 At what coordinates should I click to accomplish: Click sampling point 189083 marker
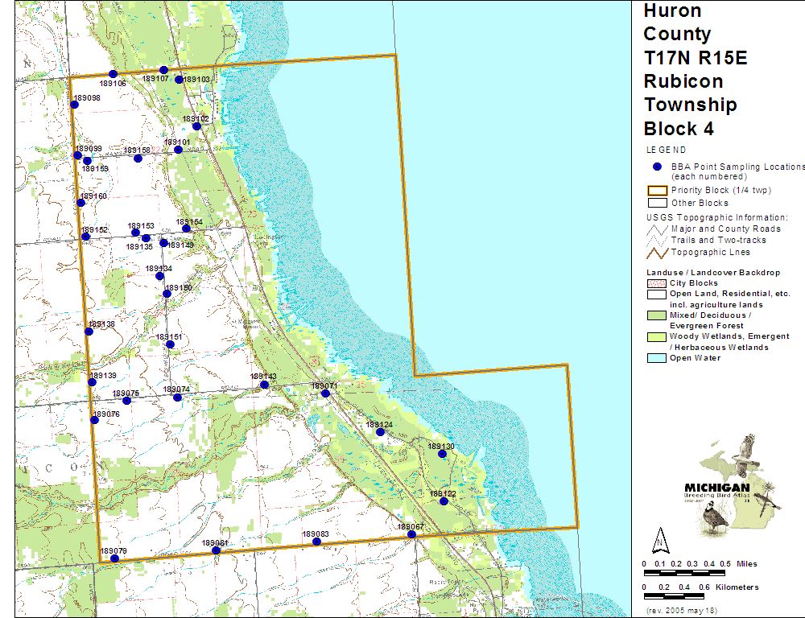point(316,542)
